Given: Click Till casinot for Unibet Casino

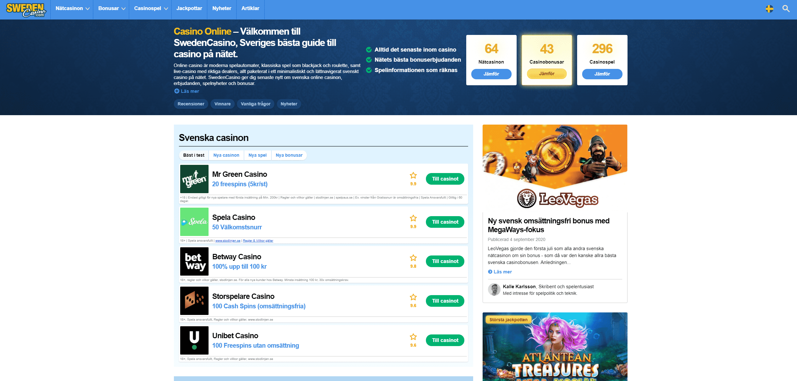Looking at the screenshot, I should (x=445, y=340).
